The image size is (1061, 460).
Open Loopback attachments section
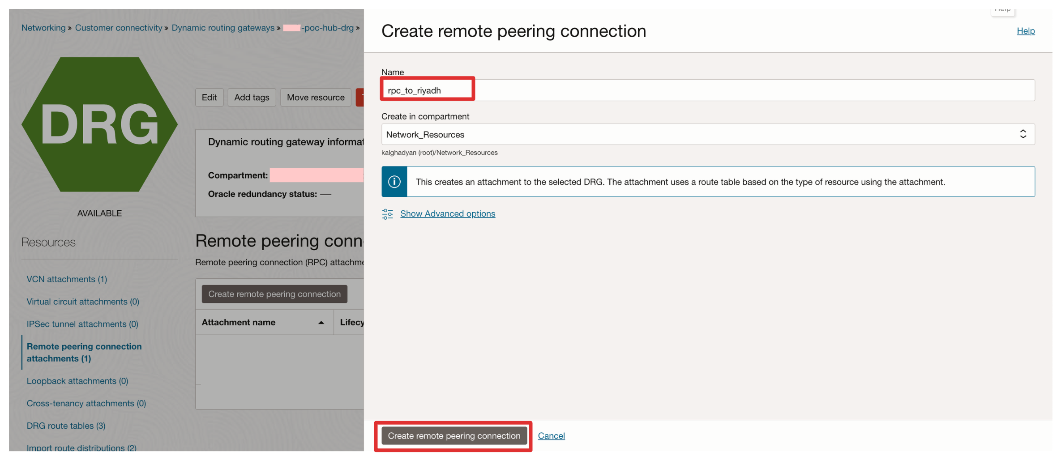[x=77, y=381]
